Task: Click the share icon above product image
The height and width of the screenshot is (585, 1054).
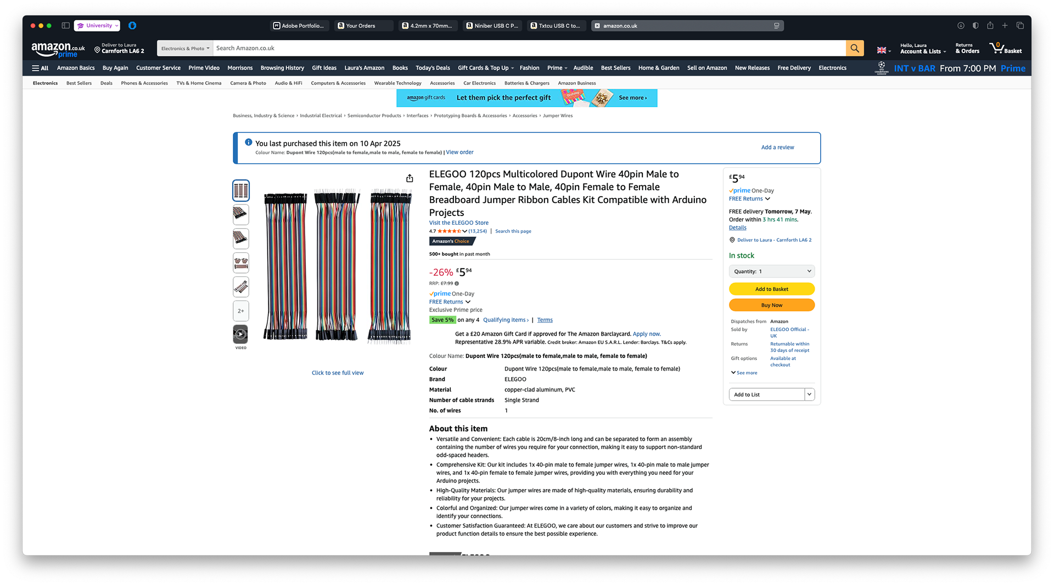Action: (x=410, y=178)
